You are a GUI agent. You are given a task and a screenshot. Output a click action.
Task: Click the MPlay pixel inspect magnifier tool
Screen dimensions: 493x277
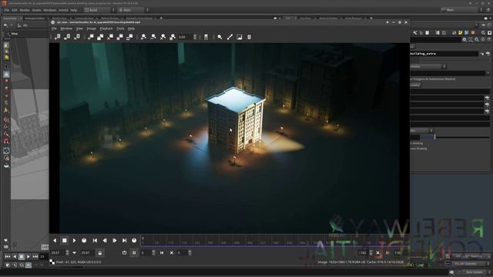(x=220, y=37)
